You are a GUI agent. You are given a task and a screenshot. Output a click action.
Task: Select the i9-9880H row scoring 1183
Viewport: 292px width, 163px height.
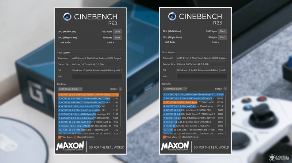(x=88, y=110)
